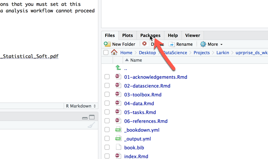This screenshot has width=268, height=159.
Task: Switch to the Help tab
Action: pos(173,35)
